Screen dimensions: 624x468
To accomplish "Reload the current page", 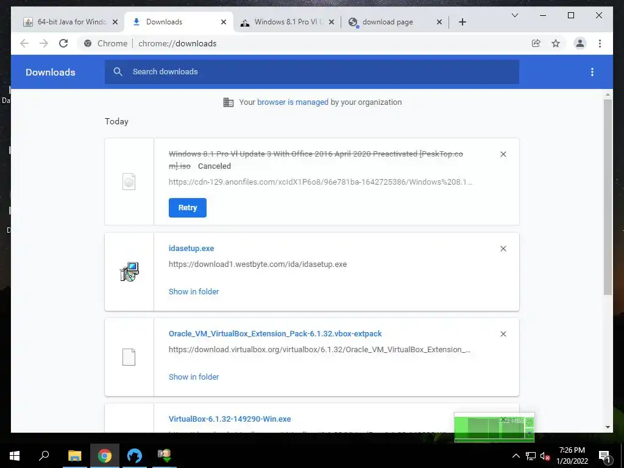I will (63, 43).
